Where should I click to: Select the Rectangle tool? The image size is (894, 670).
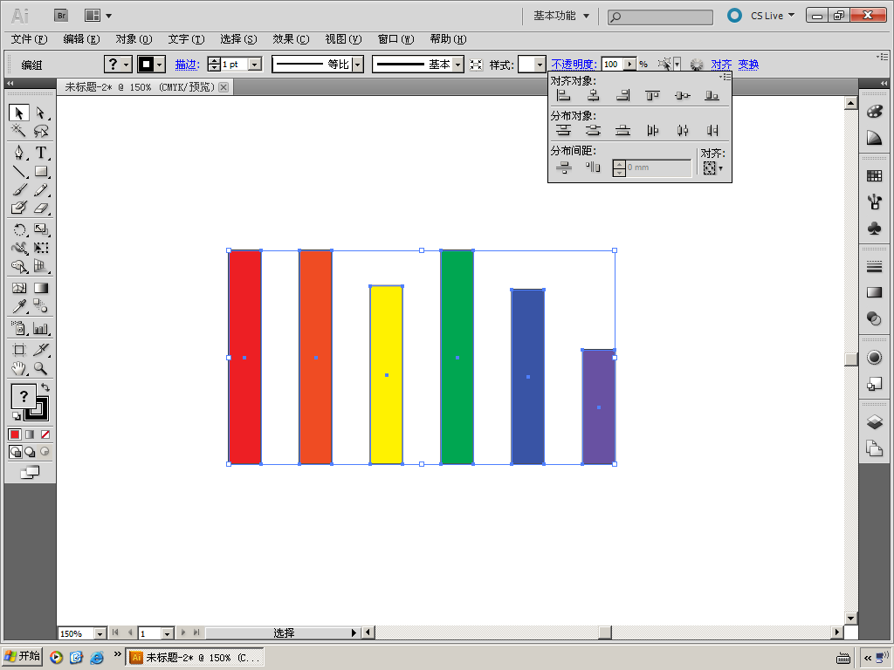40,171
